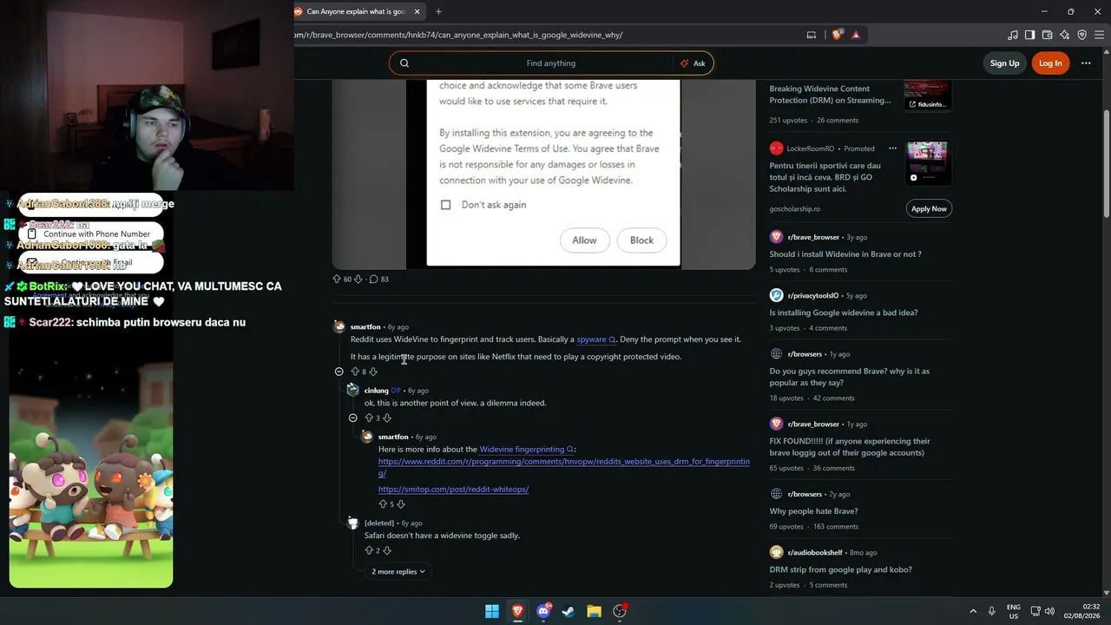The width and height of the screenshot is (1111, 625).
Task: Open a new browser tab
Action: tap(438, 11)
